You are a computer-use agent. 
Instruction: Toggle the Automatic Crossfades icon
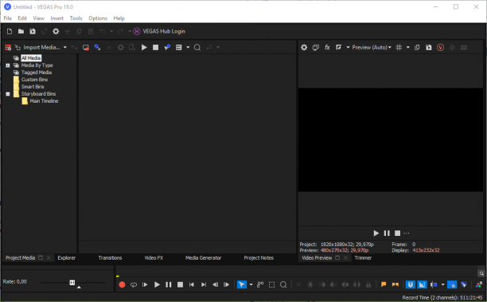click(x=422, y=284)
